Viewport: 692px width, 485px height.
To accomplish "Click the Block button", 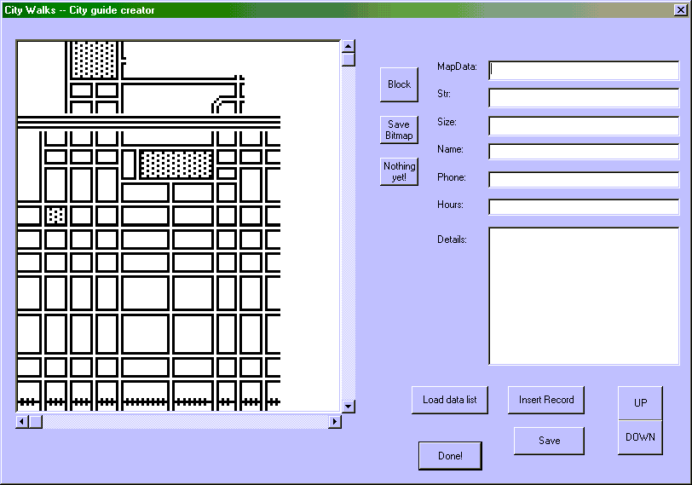I will 399,84.
